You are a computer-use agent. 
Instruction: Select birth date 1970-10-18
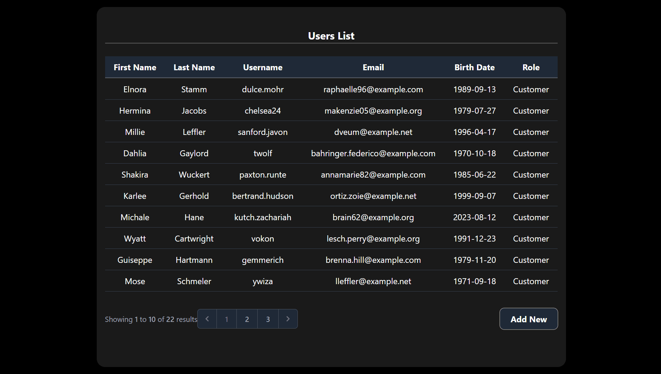(475, 153)
